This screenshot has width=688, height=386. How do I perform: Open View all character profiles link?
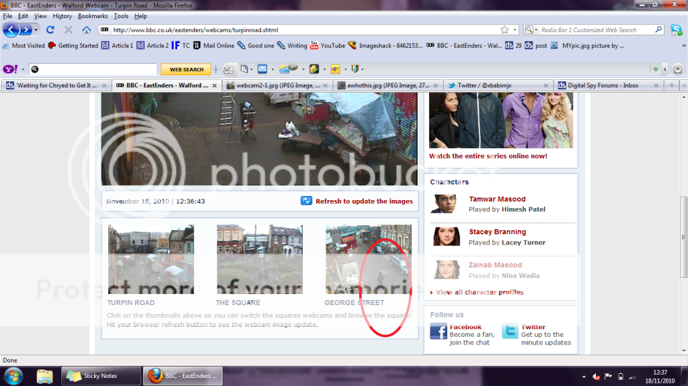(479, 293)
